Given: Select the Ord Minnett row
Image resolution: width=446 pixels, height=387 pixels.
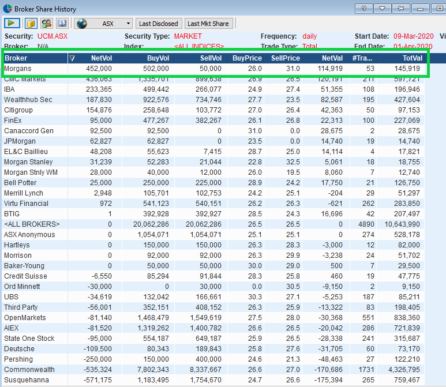Looking at the screenshot, I should pyautogui.click(x=213, y=286).
